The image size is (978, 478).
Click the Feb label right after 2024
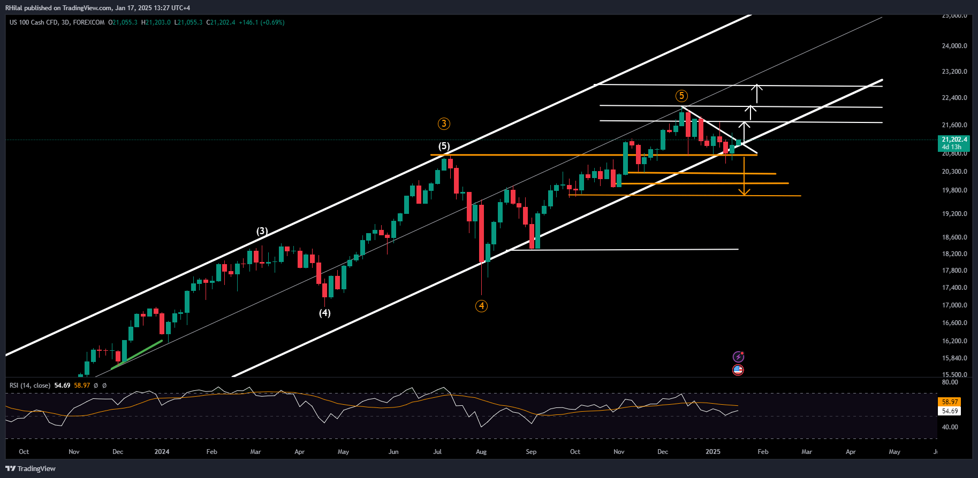click(x=212, y=452)
